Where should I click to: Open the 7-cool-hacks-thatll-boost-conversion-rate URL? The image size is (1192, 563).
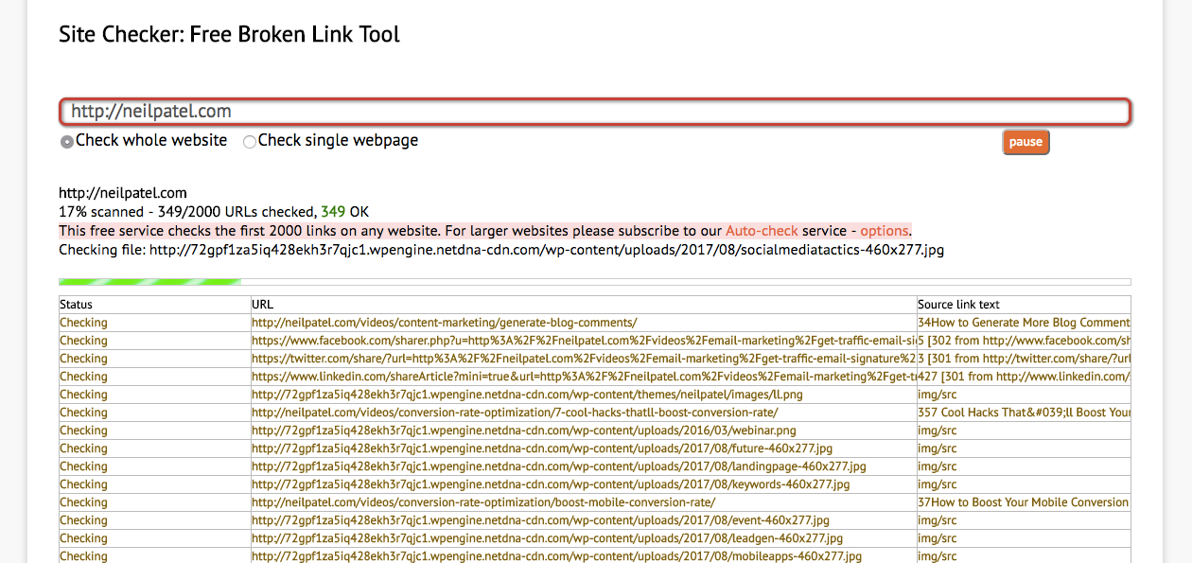click(515, 413)
